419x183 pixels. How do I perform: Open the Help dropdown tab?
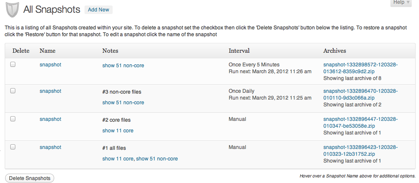pos(401,3)
